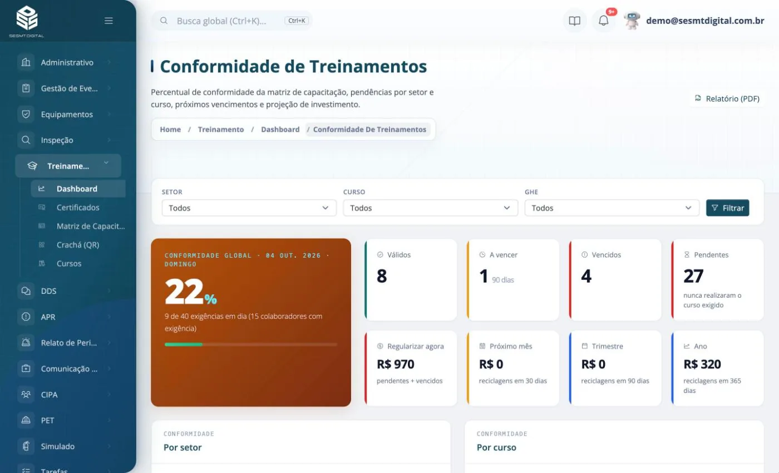This screenshot has width=779, height=473.
Task: Open the Cursos submenu item
Action: point(78,263)
